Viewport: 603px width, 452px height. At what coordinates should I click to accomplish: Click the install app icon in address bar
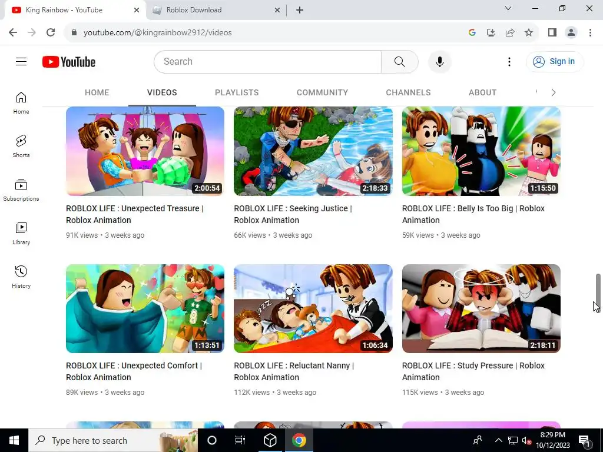(491, 32)
